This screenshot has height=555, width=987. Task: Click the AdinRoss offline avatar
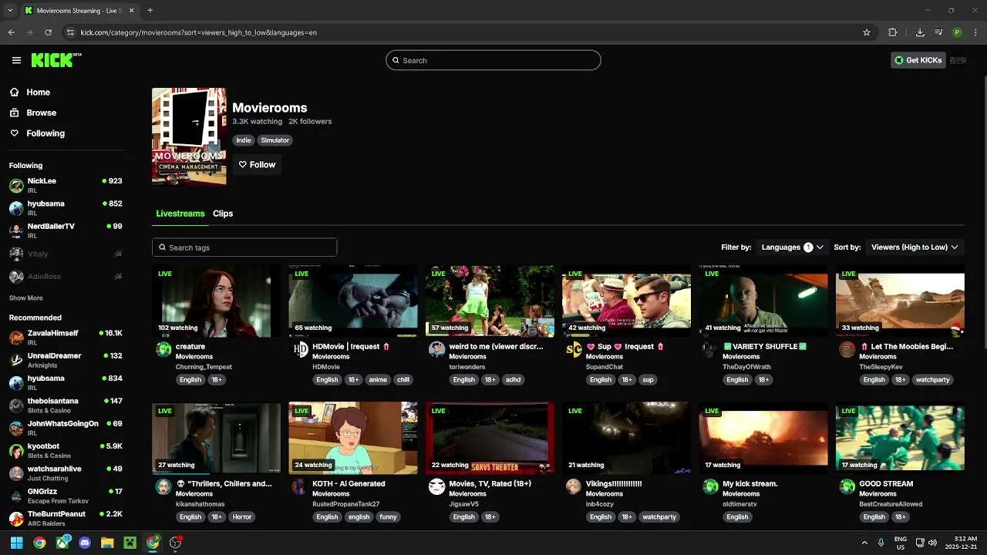(16, 276)
